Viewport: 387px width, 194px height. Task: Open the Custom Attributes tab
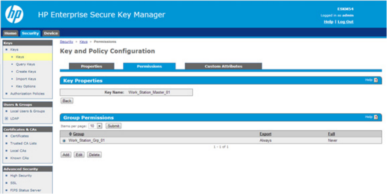(223, 66)
